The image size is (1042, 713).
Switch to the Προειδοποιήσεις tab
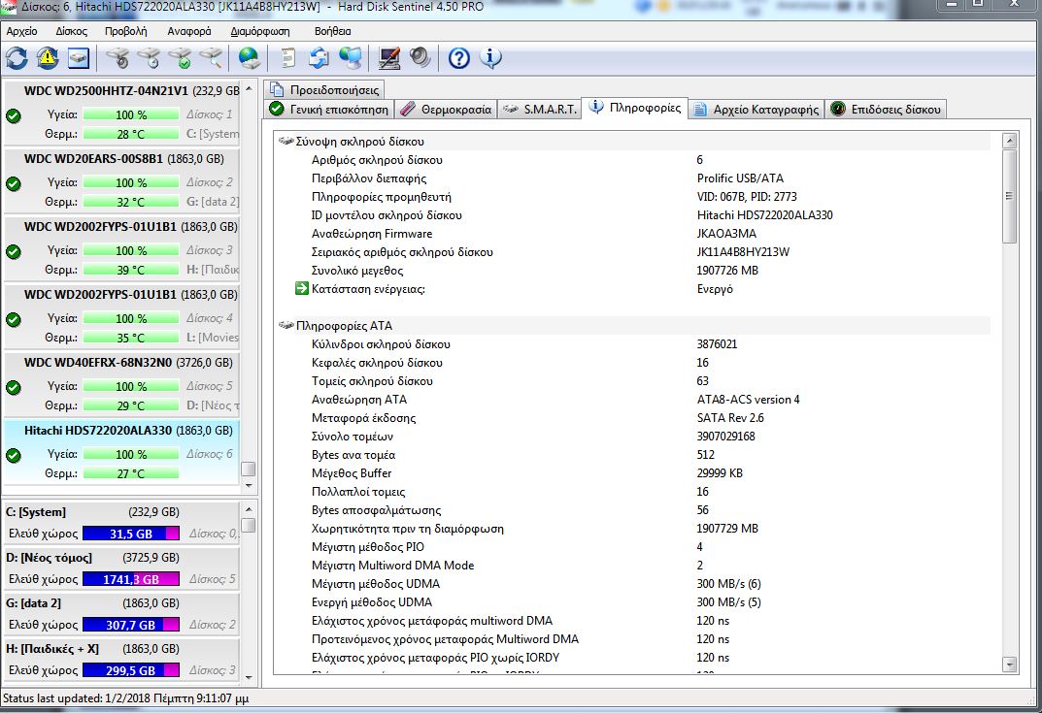tap(324, 89)
